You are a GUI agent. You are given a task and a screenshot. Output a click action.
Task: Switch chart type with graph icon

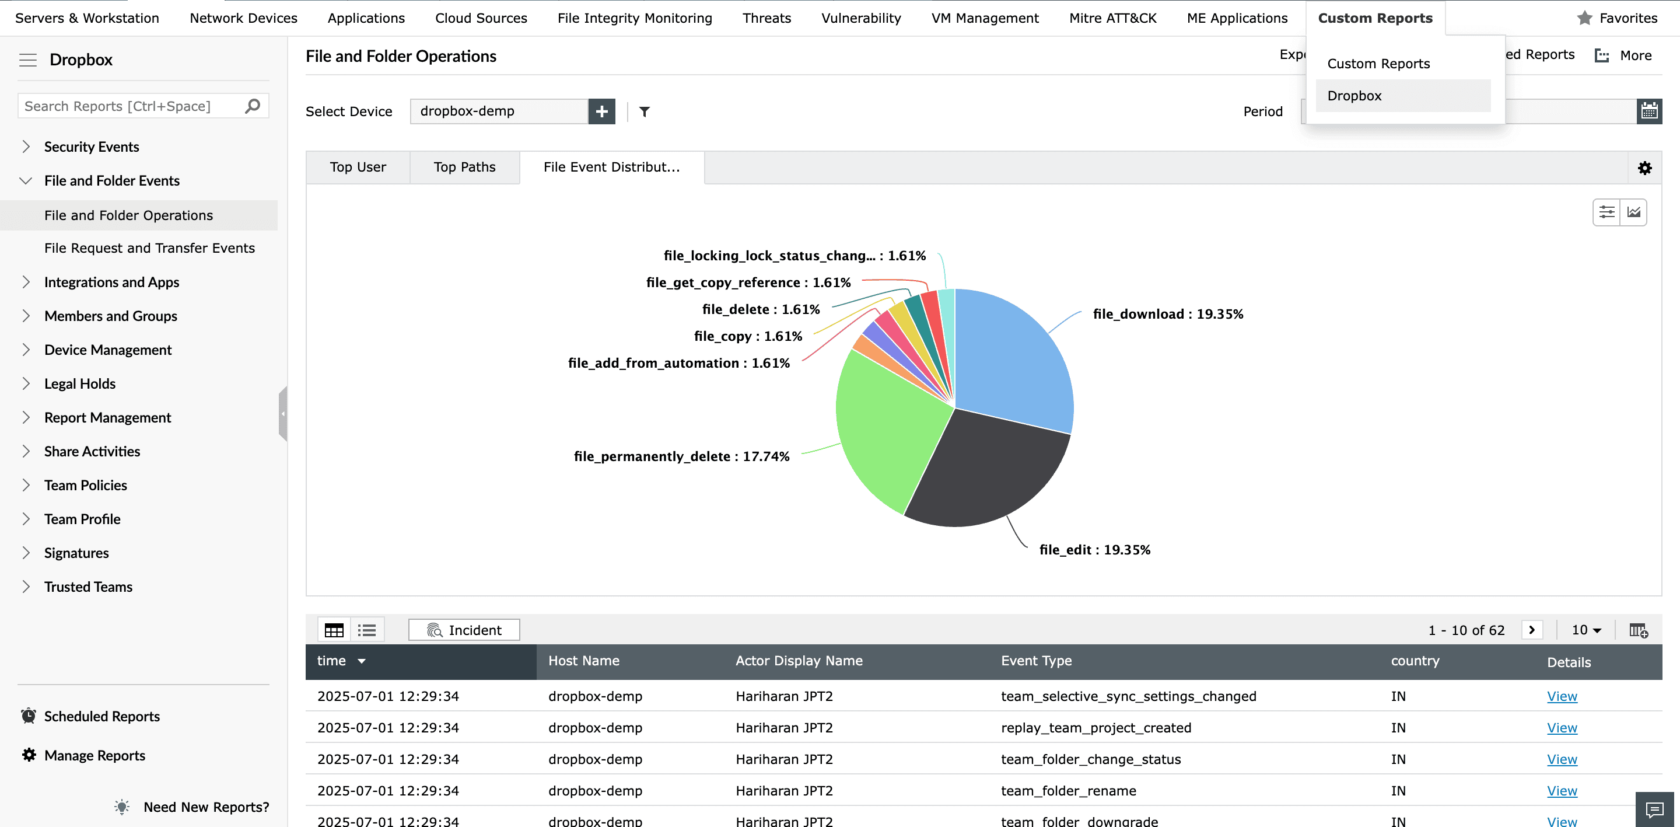[x=1634, y=212]
